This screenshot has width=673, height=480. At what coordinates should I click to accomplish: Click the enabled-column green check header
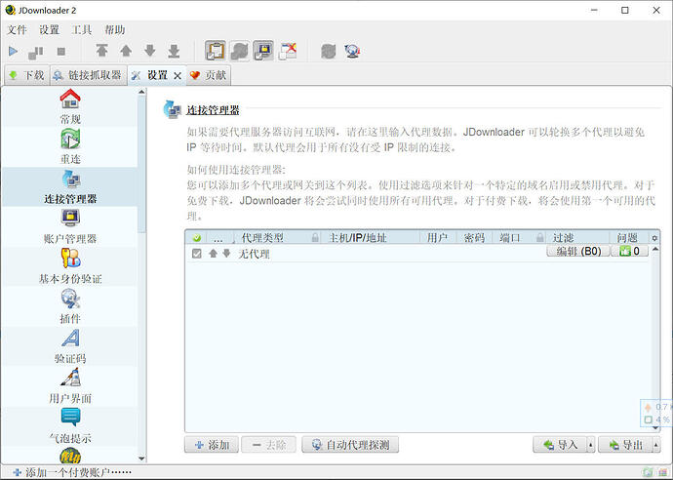pos(197,238)
